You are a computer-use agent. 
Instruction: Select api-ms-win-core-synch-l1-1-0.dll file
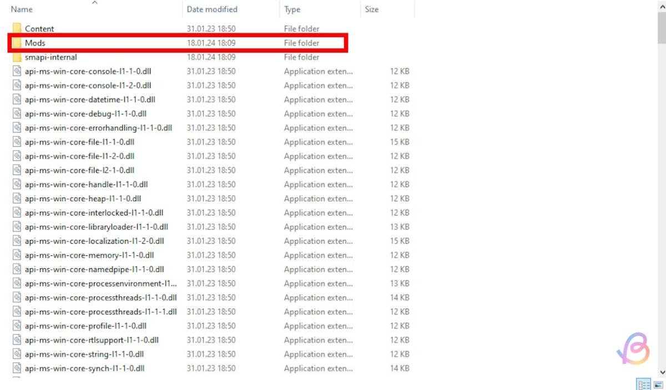tap(84, 368)
